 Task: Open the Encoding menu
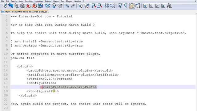[x=29, y=1]
